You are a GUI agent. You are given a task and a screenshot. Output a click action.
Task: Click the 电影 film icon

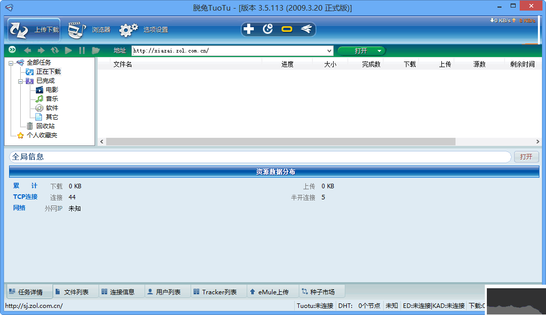(39, 90)
